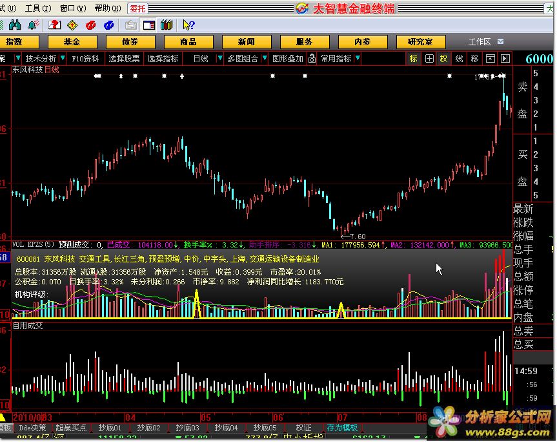The image size is (557, 442).
Task: Expand the 技术分析 dropdown arrow
Action: tap(63, 58)
